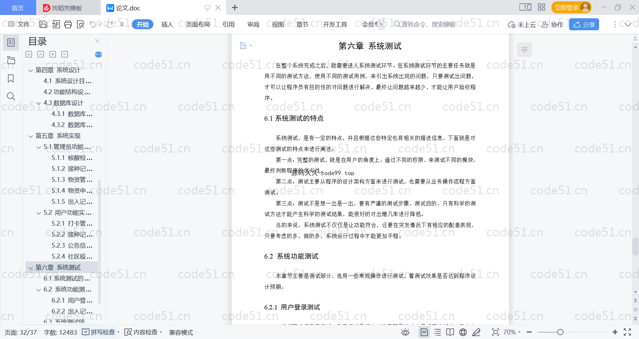Click the expand-all icon in 目录 panel
Viewport: 639px width, 339px height.
(29, 54)
